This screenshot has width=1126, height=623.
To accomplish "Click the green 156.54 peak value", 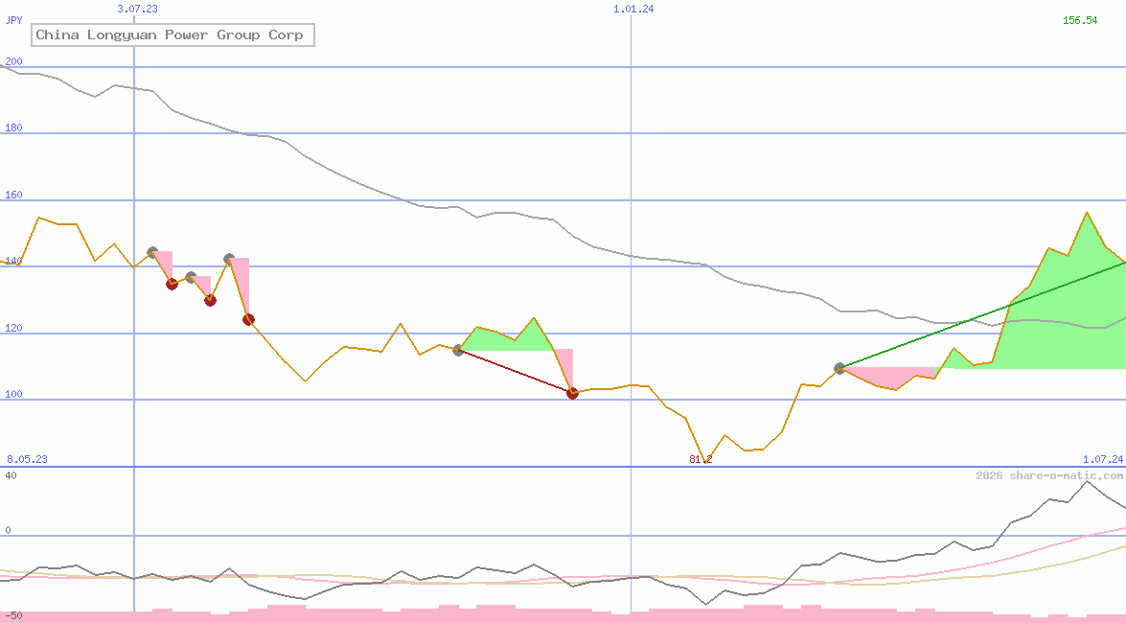I will click(x=1080, y=20).
